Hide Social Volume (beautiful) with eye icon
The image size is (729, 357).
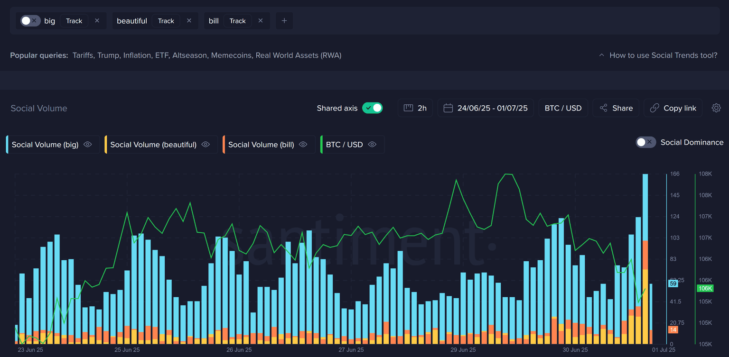[206, 145]
